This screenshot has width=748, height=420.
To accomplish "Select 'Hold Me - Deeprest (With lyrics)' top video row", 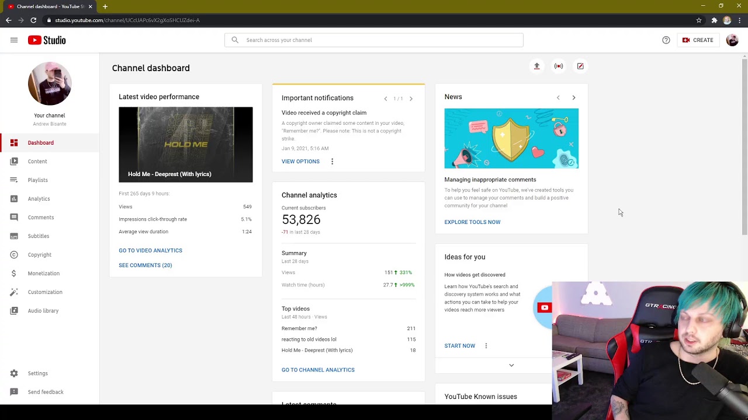I will click(x=348, y=351).
